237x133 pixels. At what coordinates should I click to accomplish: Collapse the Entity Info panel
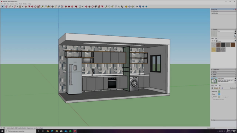coord(223,11)
